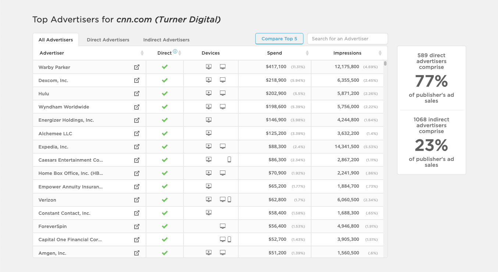The height and width of the screenshot is (272, 498).
Task: Click ForeverSpin desktop device icon
Action: (223, 226)
